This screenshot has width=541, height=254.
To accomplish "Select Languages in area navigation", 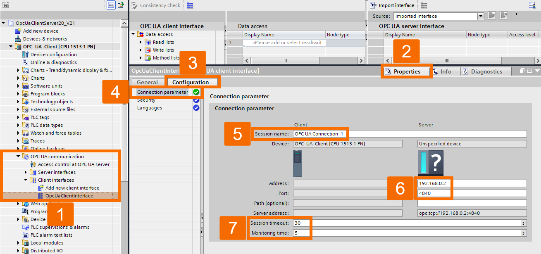I will [150, 108].
